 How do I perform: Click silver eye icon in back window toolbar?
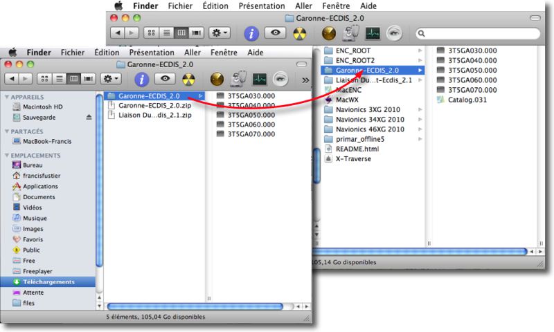point(394,33)
